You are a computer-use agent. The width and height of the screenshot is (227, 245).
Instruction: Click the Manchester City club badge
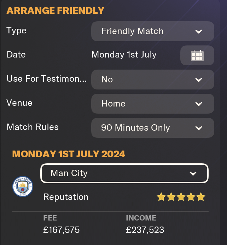tap(23, 186)
